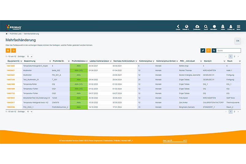Screen dimensions: 246x164
Task: Open filter for Nächstes Kalibrierdatum column
Action: coord(136,61)
